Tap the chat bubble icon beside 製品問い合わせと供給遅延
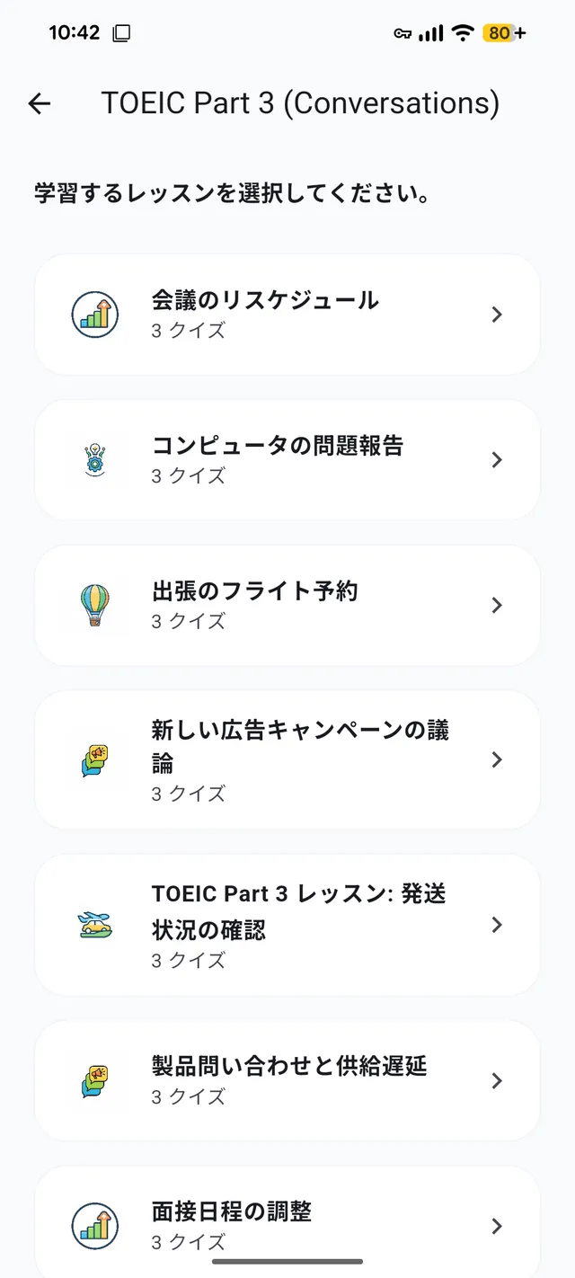575x1278 pixels. tap(94, 1080)
